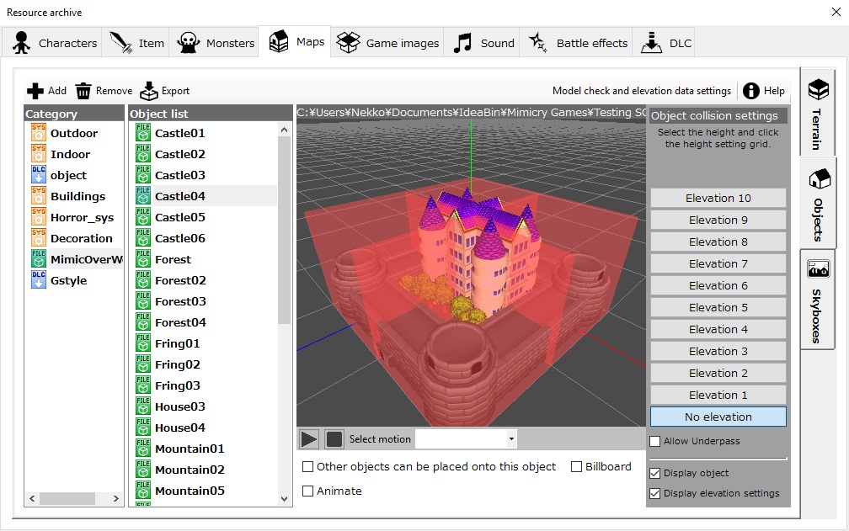Stop the motion playback

(334, 439)
